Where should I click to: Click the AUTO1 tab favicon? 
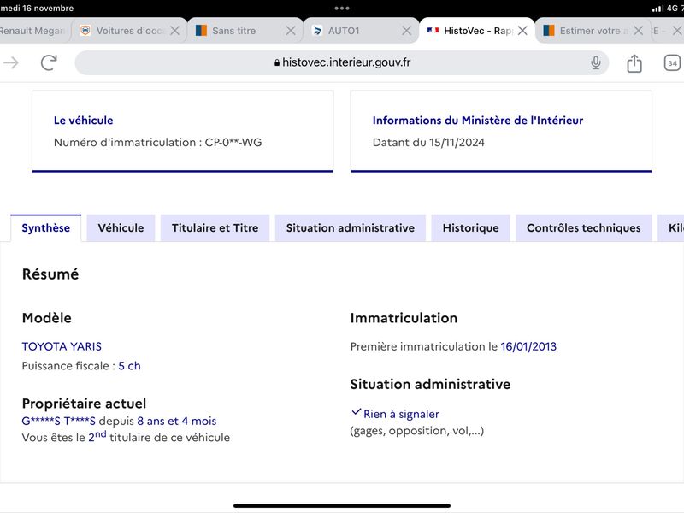[317, 31]
